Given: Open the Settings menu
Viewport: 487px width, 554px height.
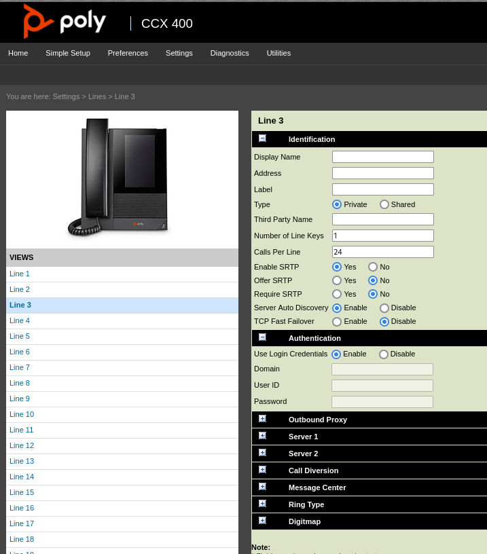Looking at the screenshot, I should pos(179,53).
